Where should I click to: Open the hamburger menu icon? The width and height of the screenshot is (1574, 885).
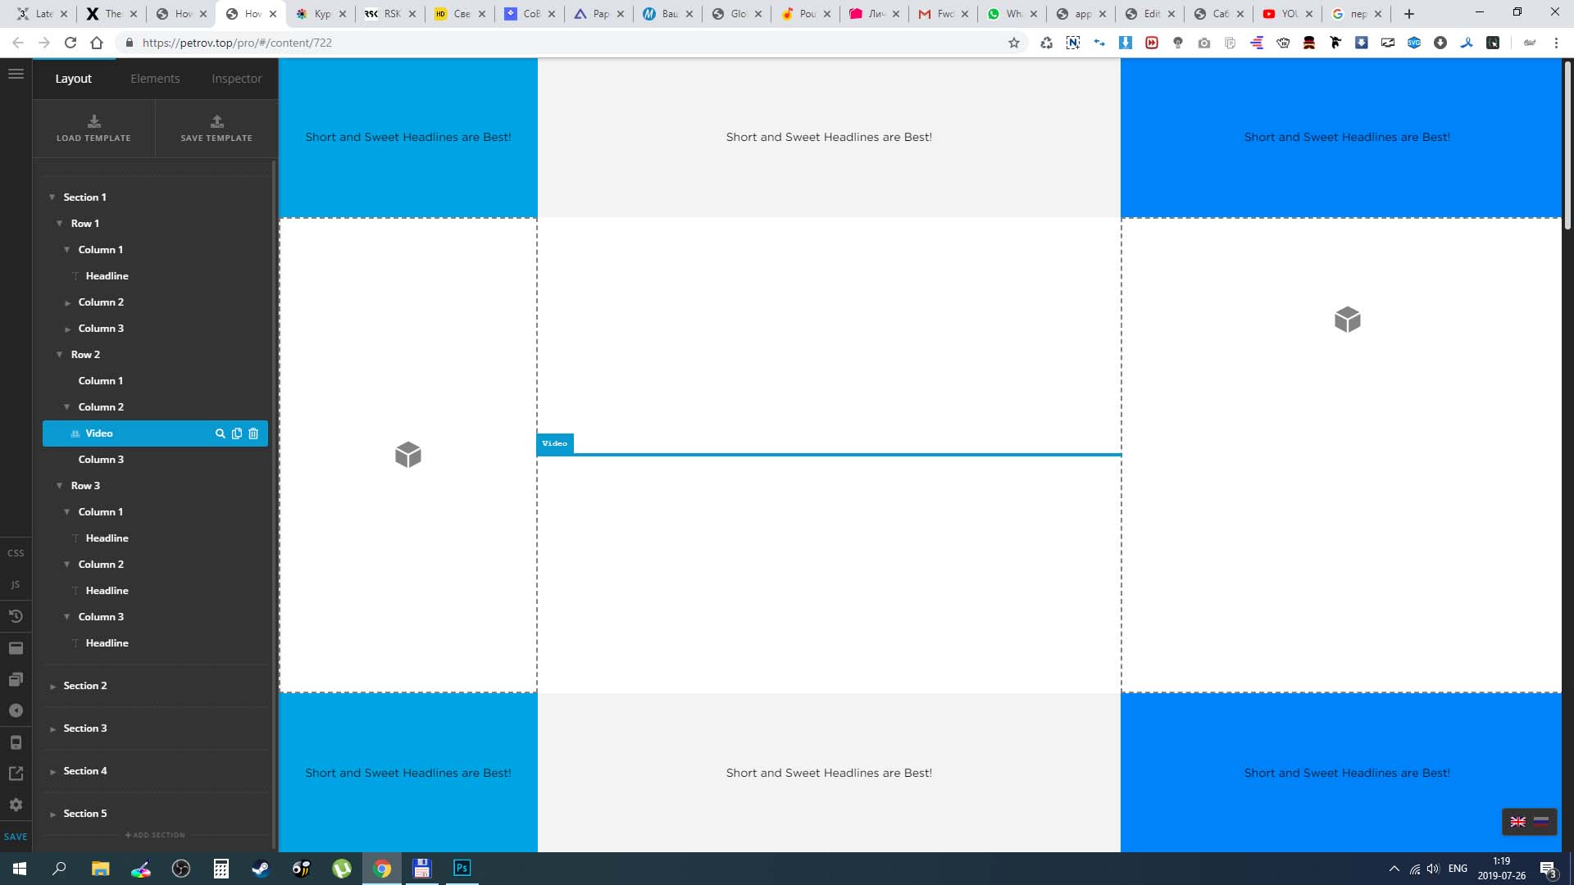point(16,74)
